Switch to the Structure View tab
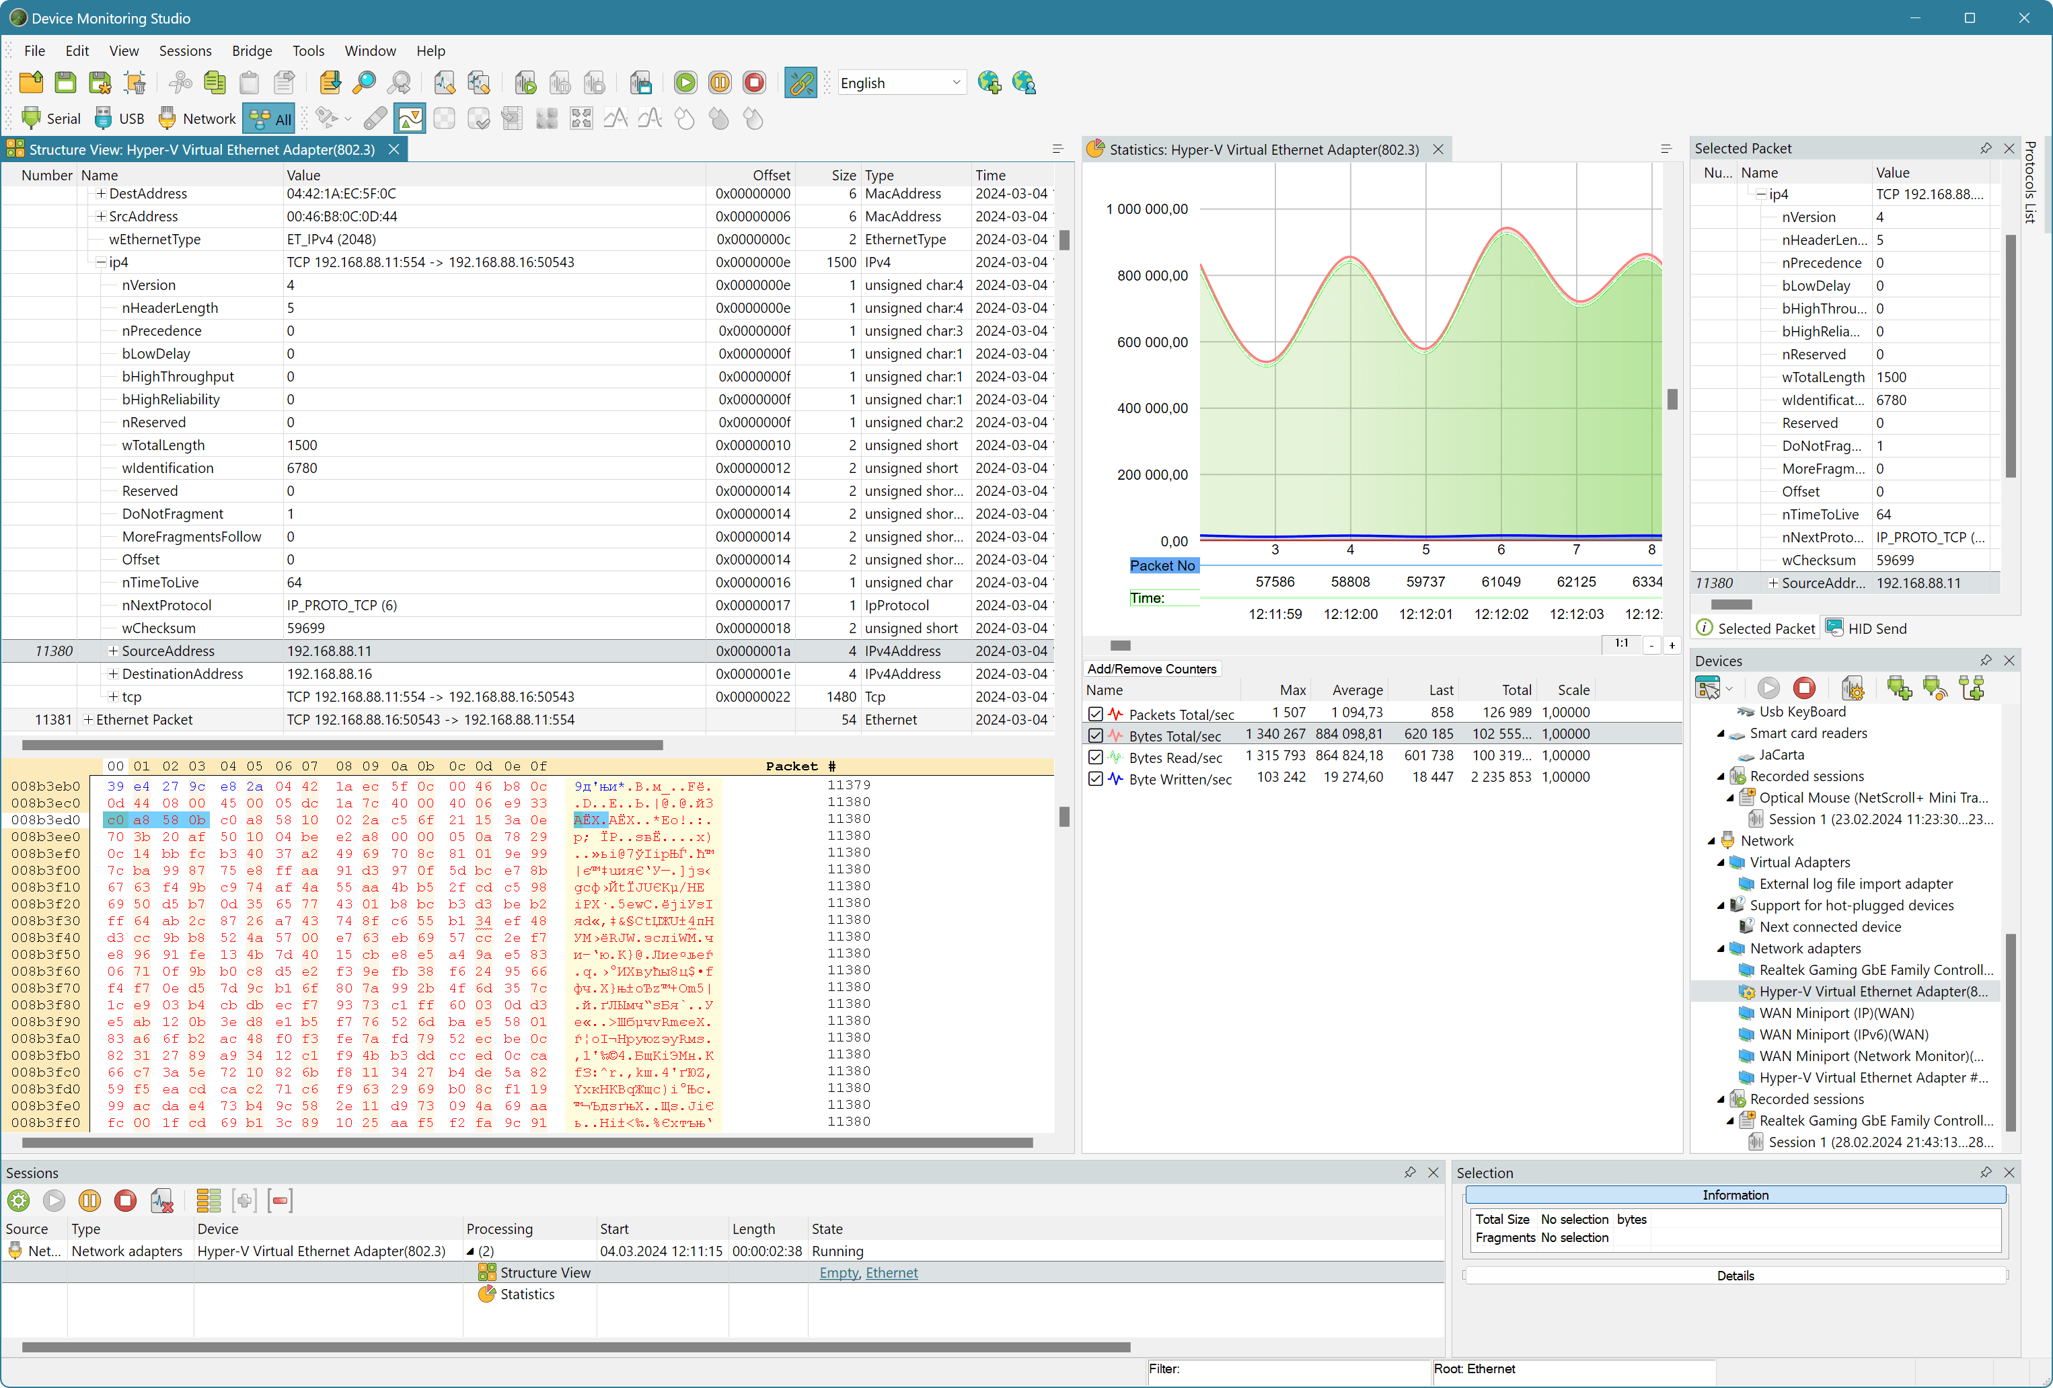The height and width of the screenshot is (1388, 2053). [202, 149]
